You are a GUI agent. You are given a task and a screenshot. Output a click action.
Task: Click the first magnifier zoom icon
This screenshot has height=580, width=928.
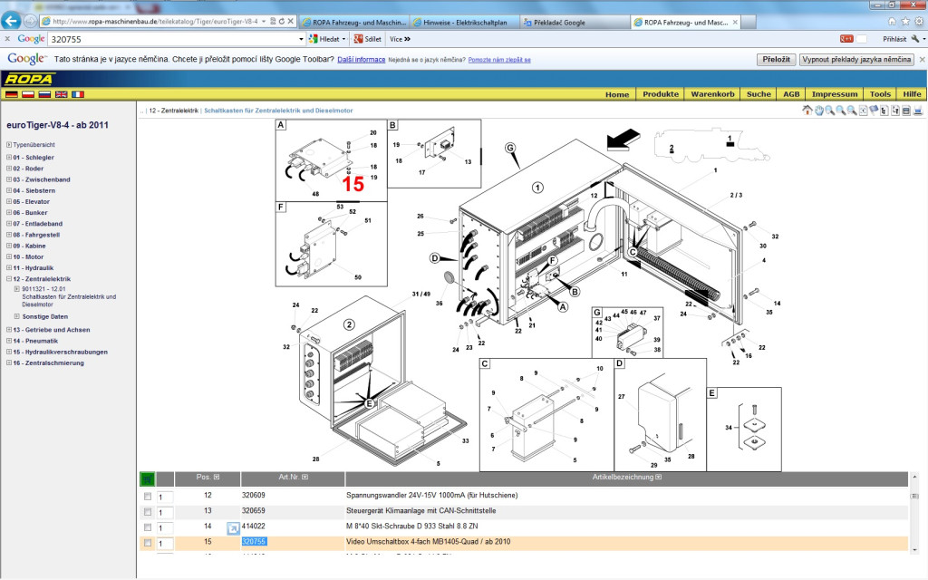point(830,110)
